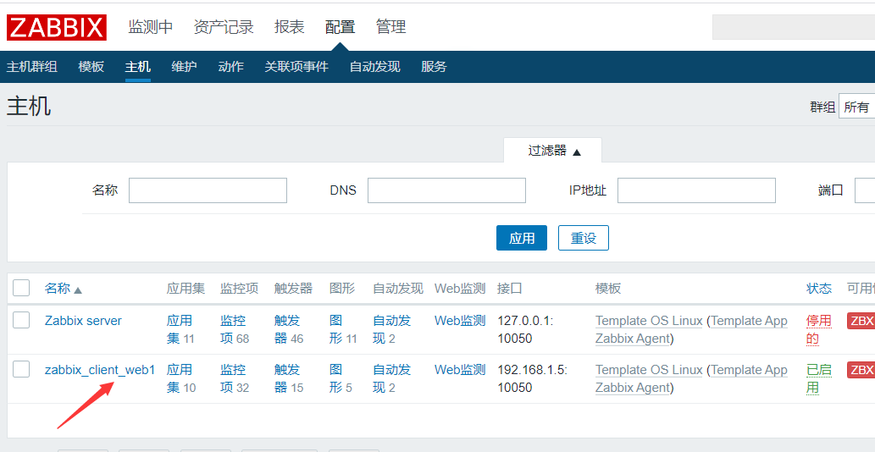Open 监控项 of zabbix_client_web1
The height and width of the screenshot is (452, 875).
tap(235, 378)
